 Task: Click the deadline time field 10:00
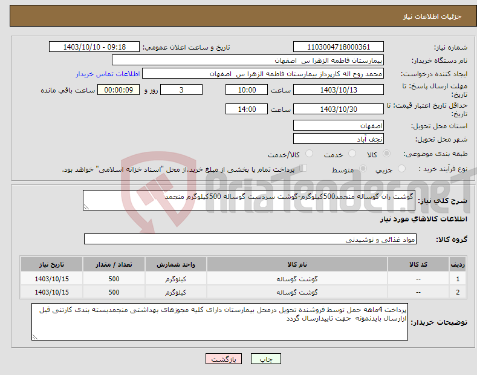[247, 90]
